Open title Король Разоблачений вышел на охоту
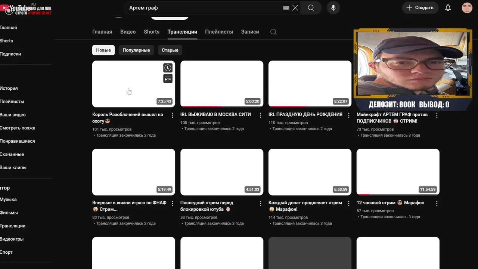The width and height of the screenshot is (478, 269). (x=128, y=118)
